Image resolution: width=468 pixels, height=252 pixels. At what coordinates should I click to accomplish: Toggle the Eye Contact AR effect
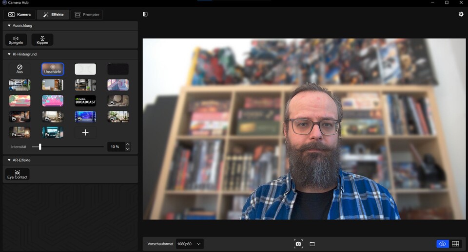(17, 175)
